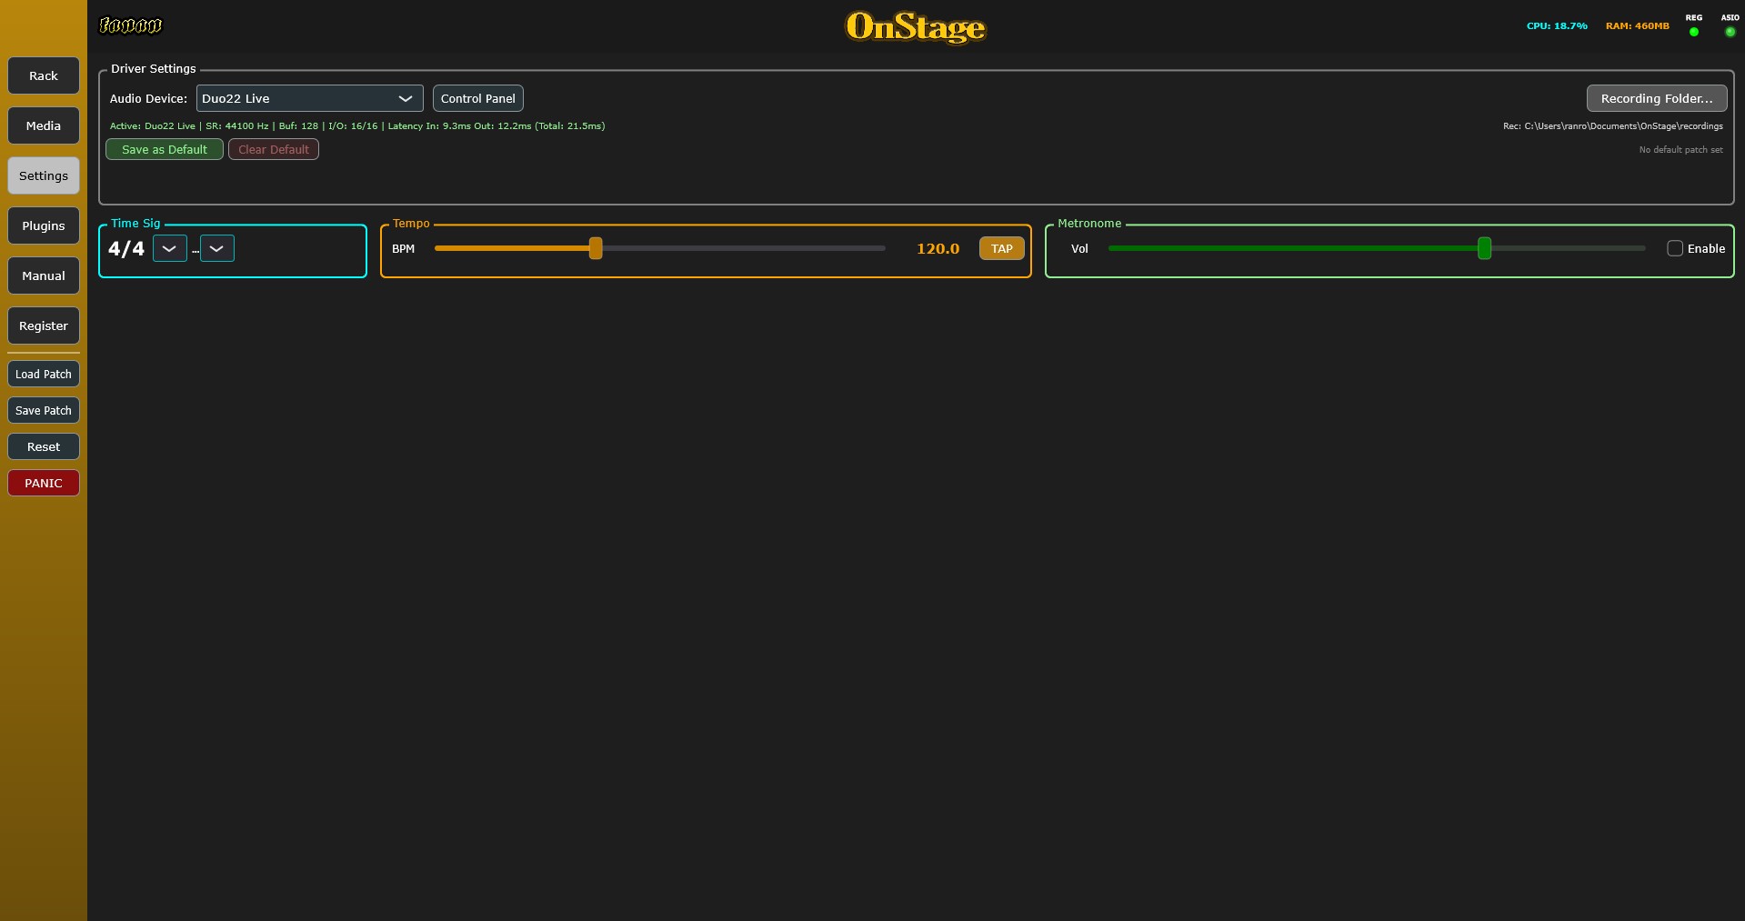Click the 4/4 time signature display
This screenshot has height=921, width=1745.
point(126,248)
